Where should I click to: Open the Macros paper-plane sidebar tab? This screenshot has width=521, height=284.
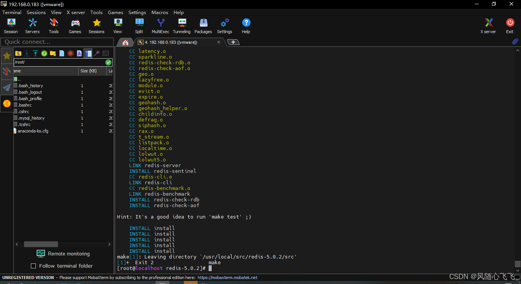click(7, 88)
